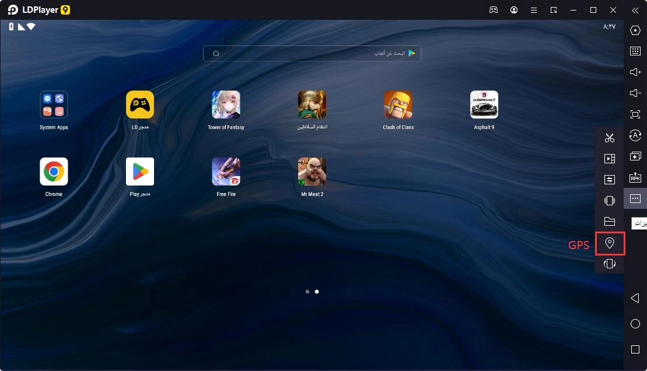Open the keyboard mapping tool
Viewport: 647px width, 371px height.
coord(635,51)
